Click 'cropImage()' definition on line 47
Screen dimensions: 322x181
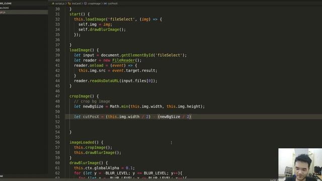(82, 96)
